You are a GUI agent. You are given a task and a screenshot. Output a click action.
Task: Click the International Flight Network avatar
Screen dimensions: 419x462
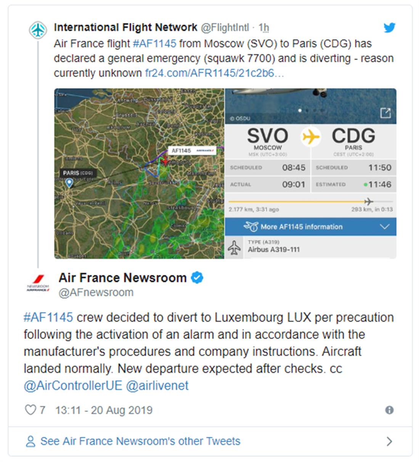pyautogui.click(x=38, y=30)
